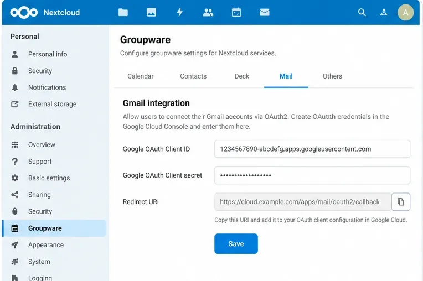Screen dimensions: 423x281
Task: Click the System icon in sidebar
Action: [15, 262]
